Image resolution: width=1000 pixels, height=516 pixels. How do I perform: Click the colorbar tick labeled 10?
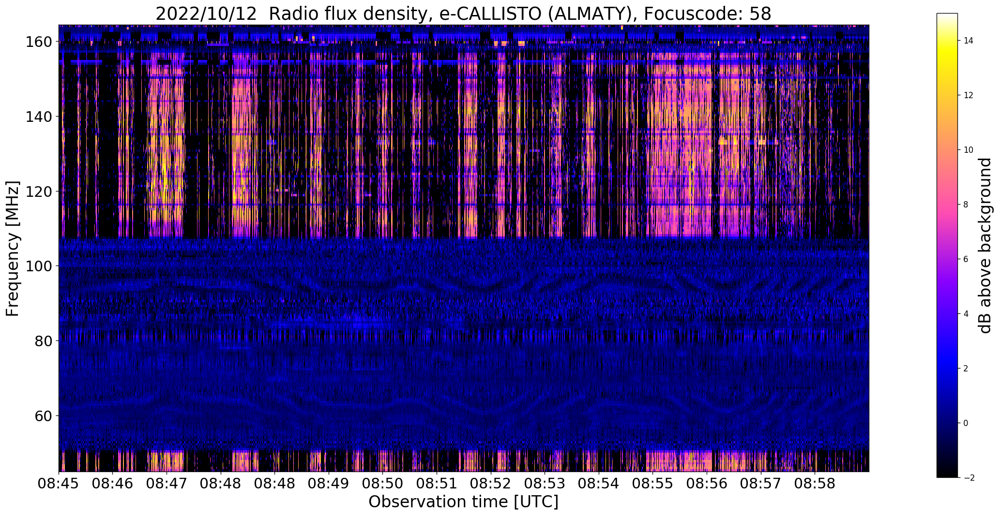(x=969, y=150)
